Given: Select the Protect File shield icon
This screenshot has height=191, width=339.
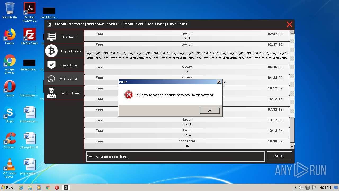Looking at the screenshot, I should click(x=51, y=65).
